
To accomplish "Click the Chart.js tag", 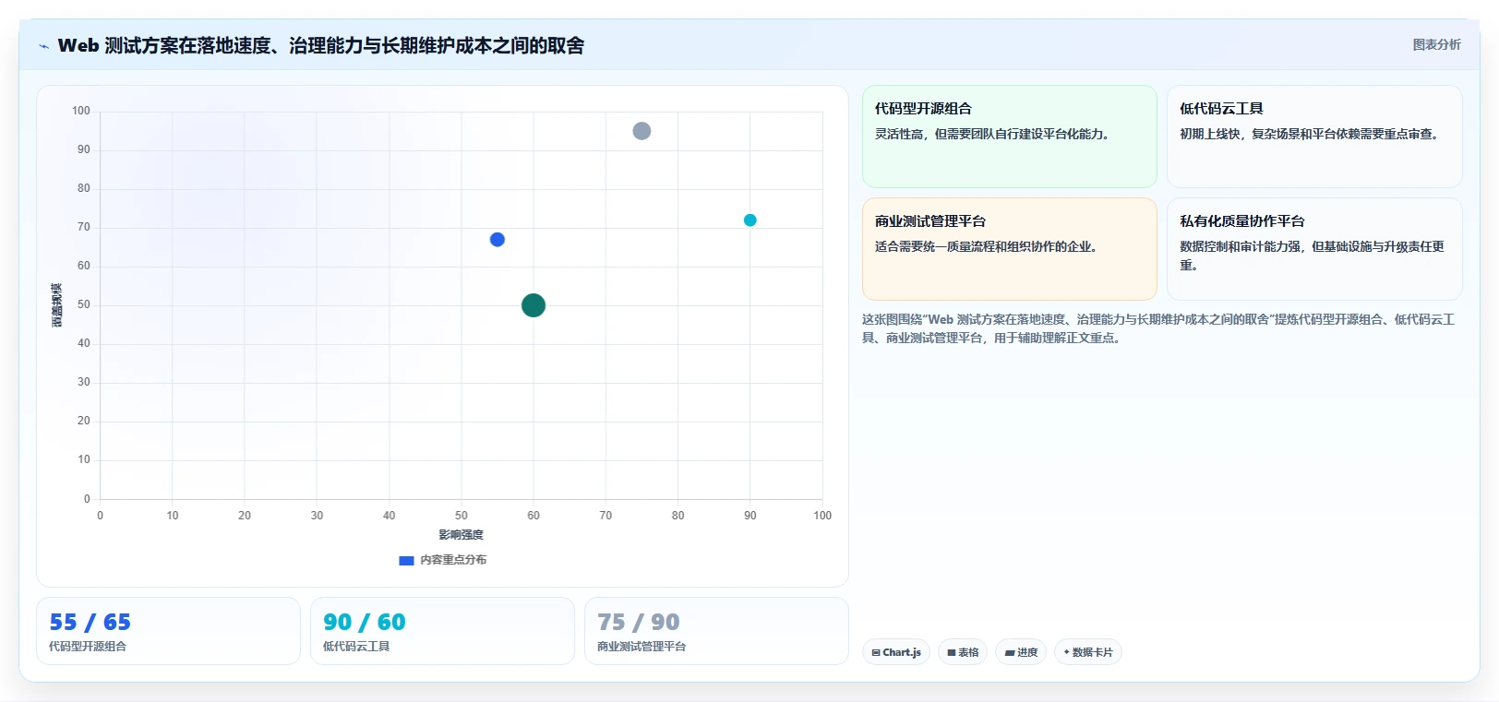I will coord(896,652).
